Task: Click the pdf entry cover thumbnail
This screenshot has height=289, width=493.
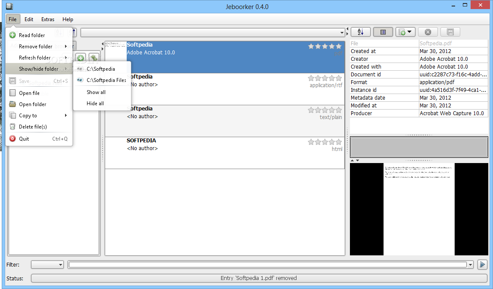Action: click(115, 57)
